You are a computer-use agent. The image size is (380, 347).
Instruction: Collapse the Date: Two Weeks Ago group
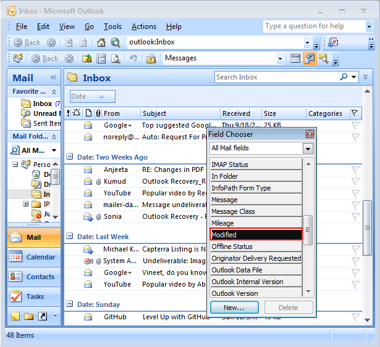pyautogui.click(x=70, y=157)
